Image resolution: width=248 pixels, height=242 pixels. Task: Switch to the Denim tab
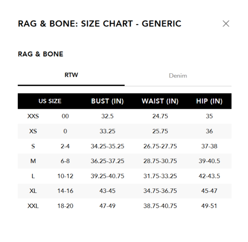coord(178,76)
